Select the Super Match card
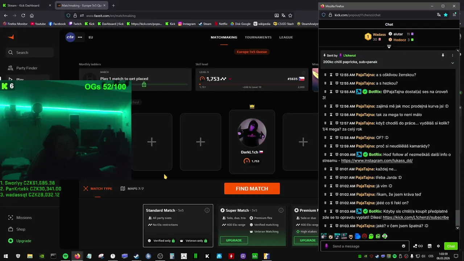The width and height of the screenshot is (464, 261). [252, 225]
